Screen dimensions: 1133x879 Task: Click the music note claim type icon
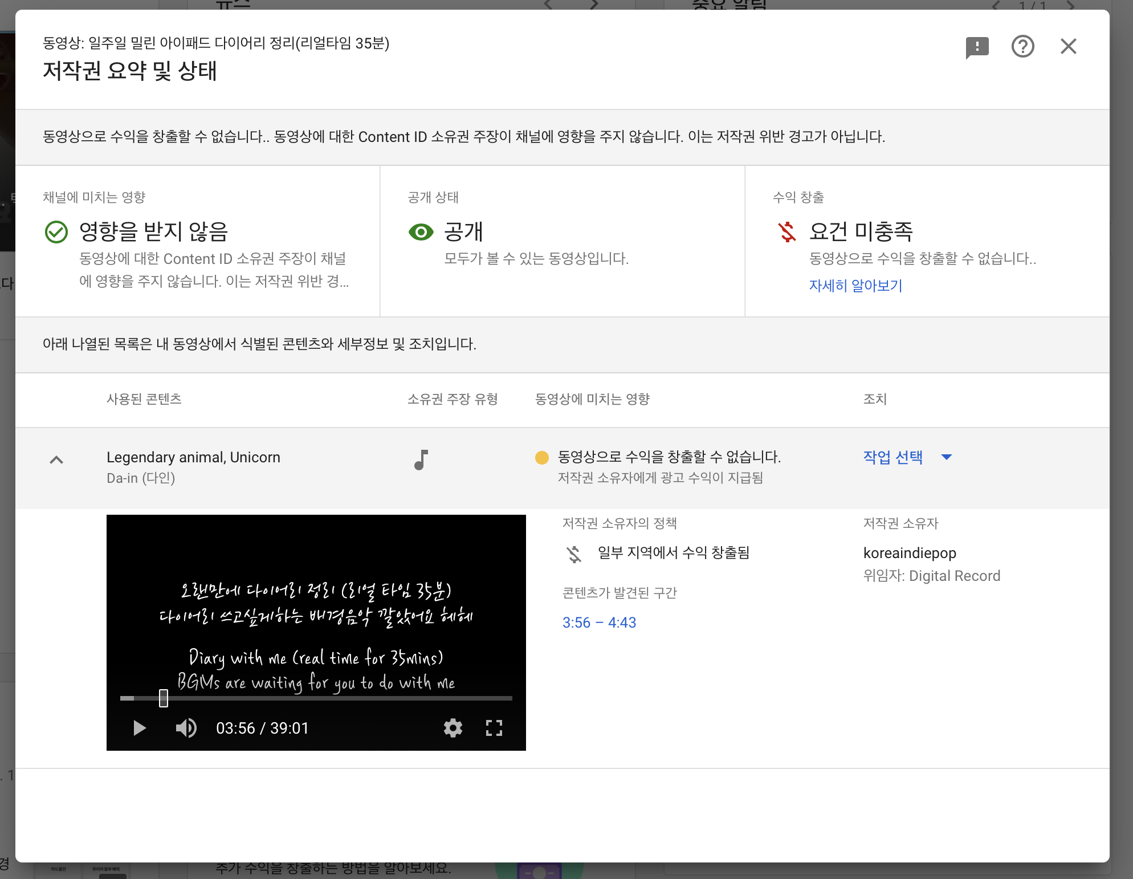pos(421,459)
